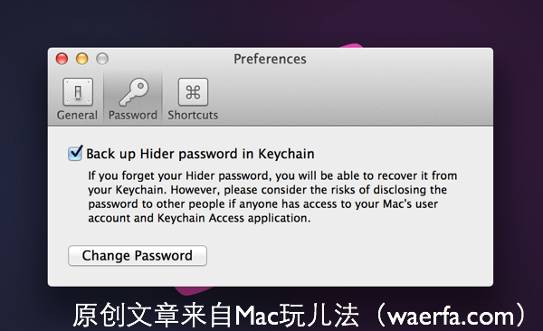543x331 pixels.
Task: Click the waerfa.com watermark text
Action: [451, 317]
